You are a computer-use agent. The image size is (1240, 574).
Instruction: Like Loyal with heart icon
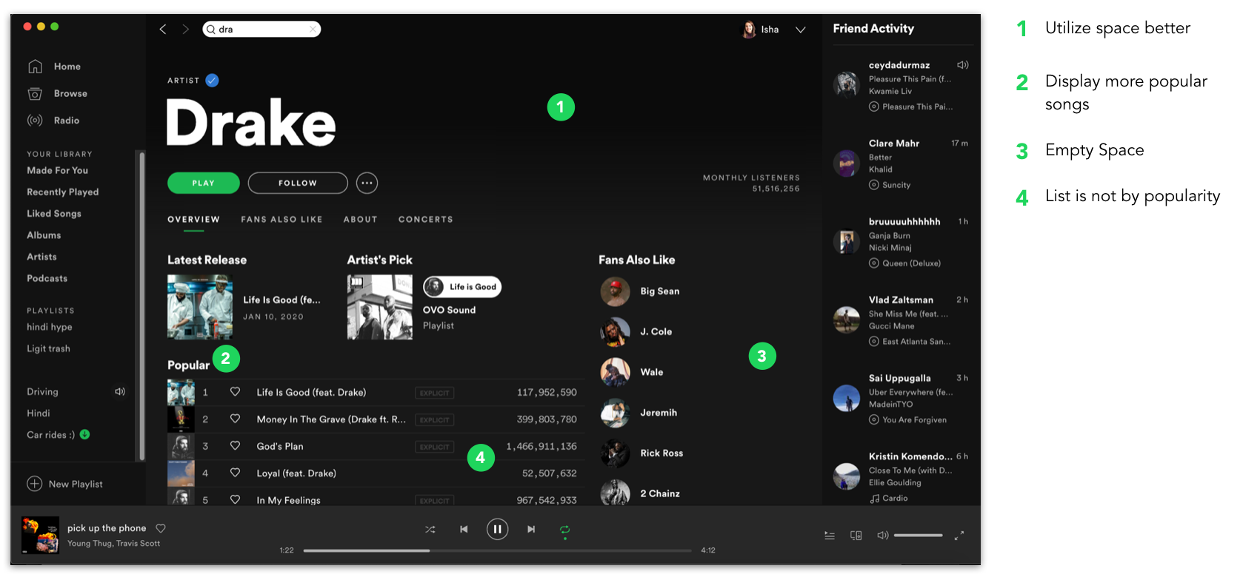tap(235, 473)
